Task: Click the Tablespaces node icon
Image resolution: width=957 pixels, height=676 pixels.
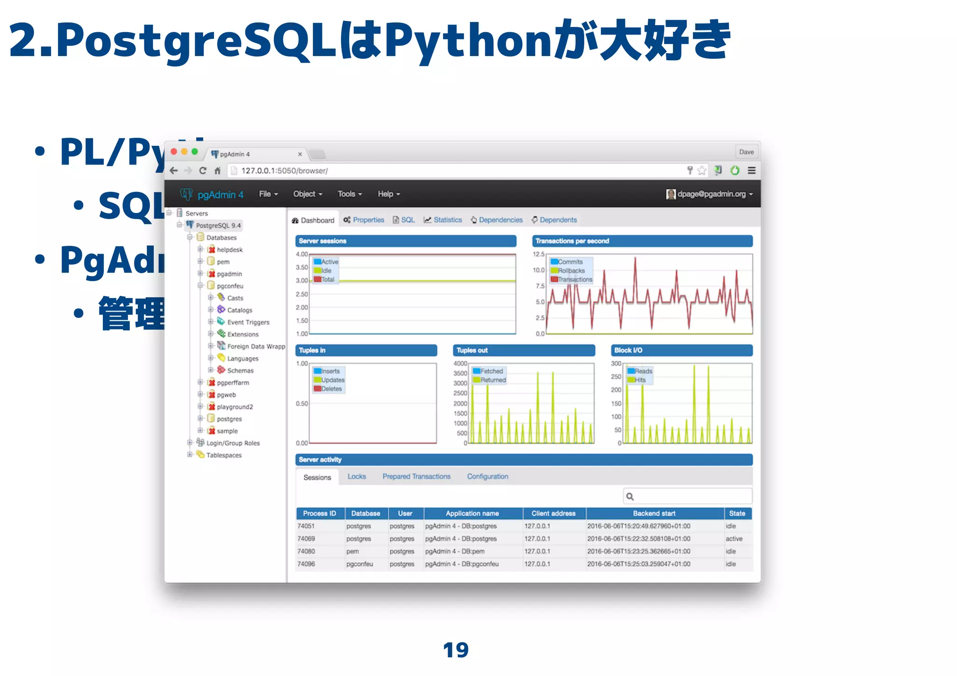Action: pos(200,455)
